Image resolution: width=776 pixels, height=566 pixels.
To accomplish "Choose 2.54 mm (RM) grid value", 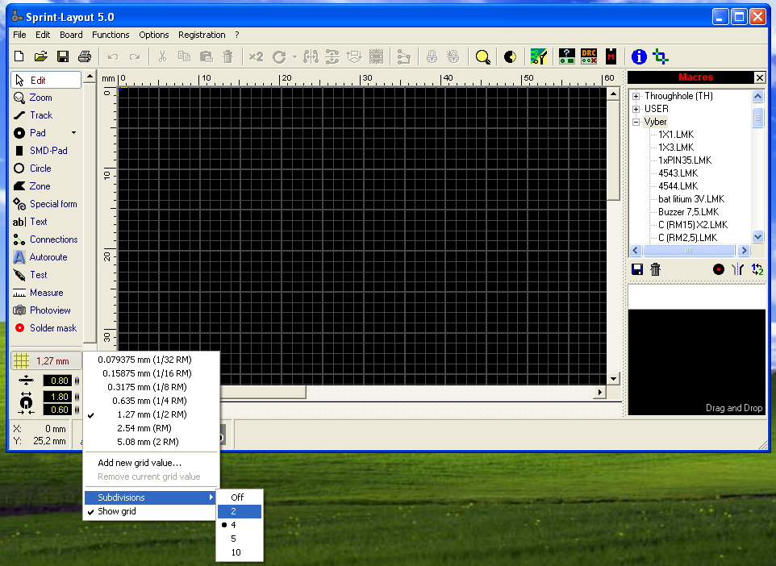I will point(151,428).
